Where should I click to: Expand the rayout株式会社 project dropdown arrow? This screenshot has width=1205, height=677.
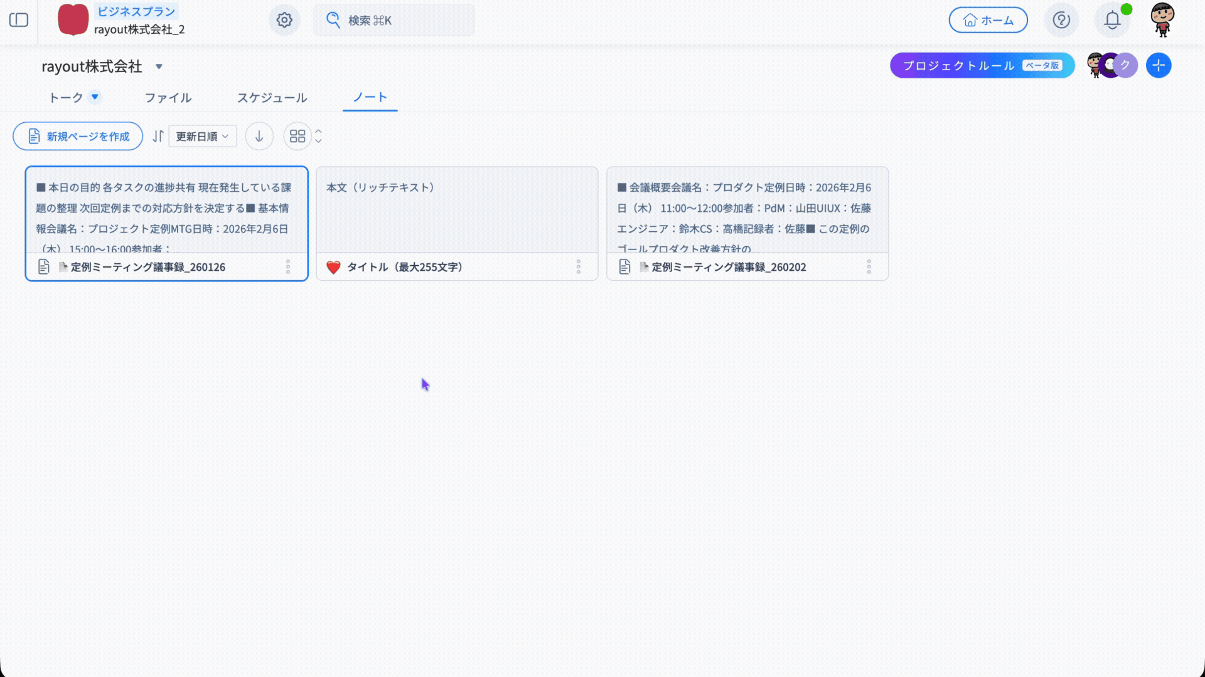point(159,66)
